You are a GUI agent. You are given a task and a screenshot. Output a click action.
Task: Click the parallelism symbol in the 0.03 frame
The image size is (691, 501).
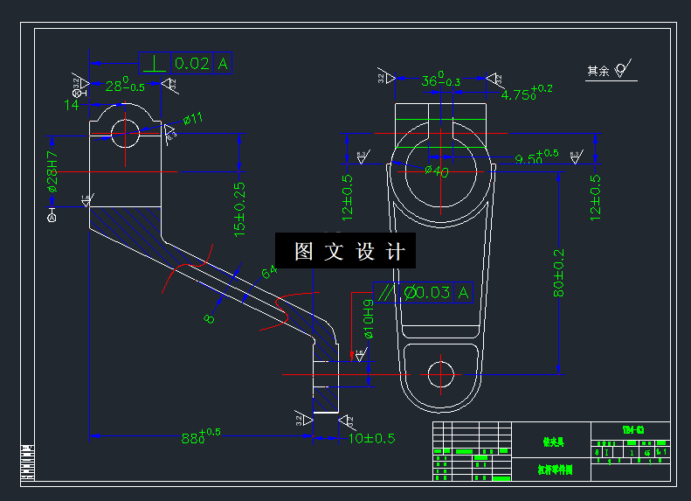[x=386, y=292]
